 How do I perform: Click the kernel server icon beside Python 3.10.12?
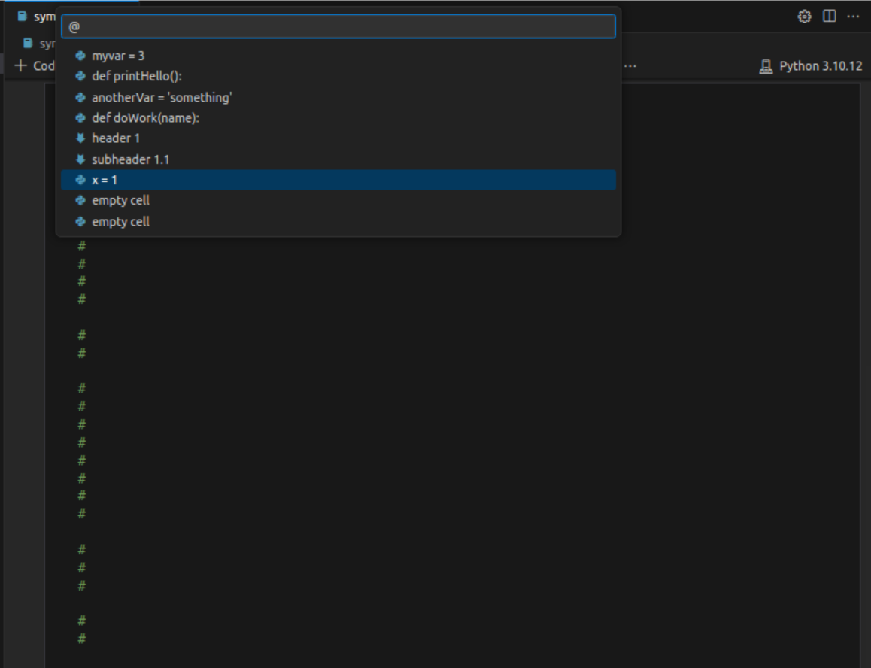pos(765,66)
